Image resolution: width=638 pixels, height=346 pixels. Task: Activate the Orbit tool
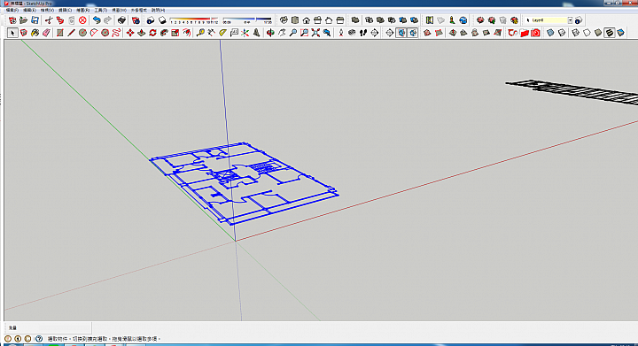[270, 33]
